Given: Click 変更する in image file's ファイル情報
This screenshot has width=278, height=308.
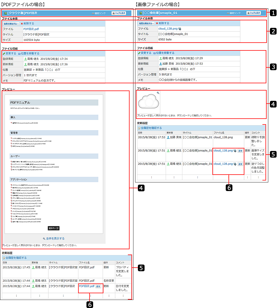Looking at the screenshot, I should pyautogui.click(x=146, y=53).
